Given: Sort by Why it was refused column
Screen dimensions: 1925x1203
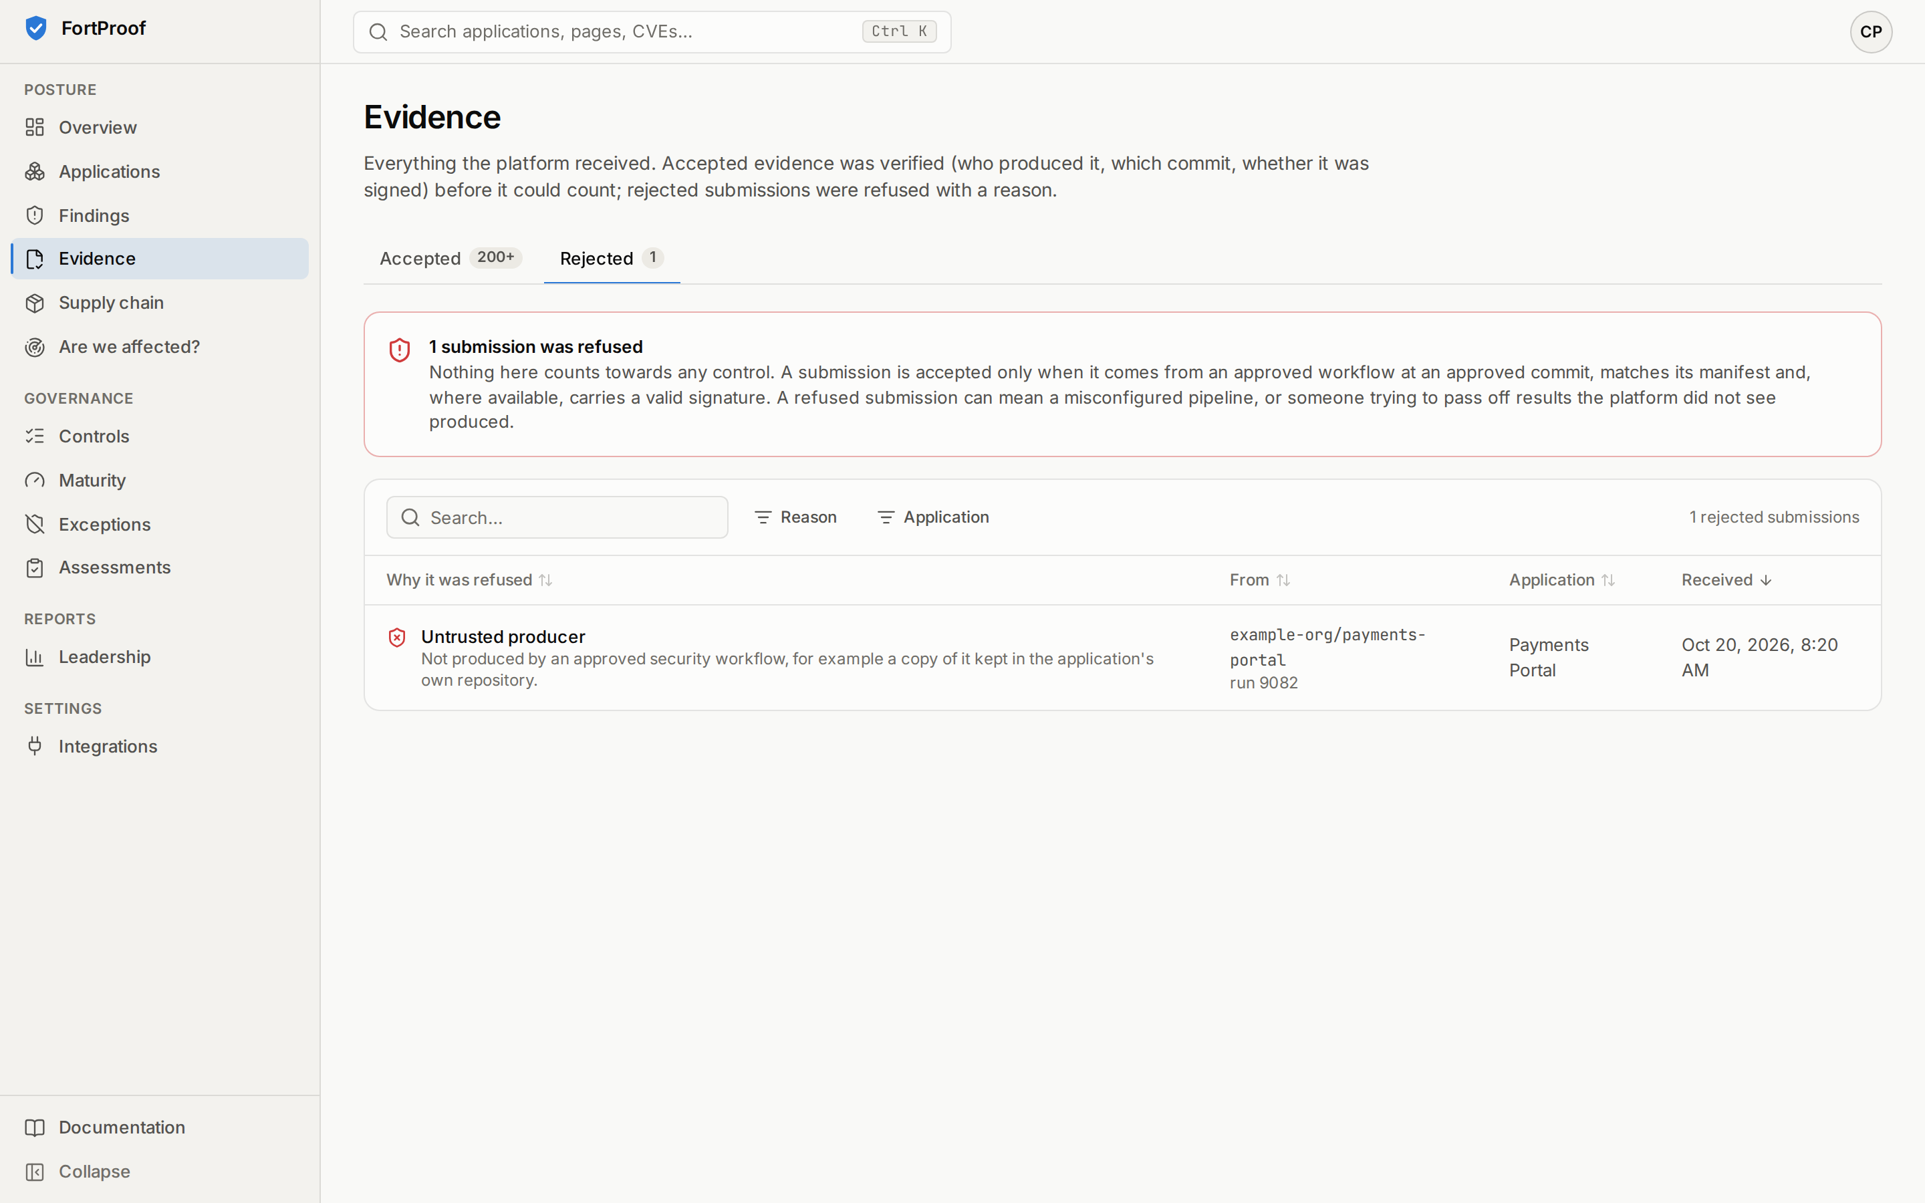Looking at the screenshot, I should tap(469, 580).
